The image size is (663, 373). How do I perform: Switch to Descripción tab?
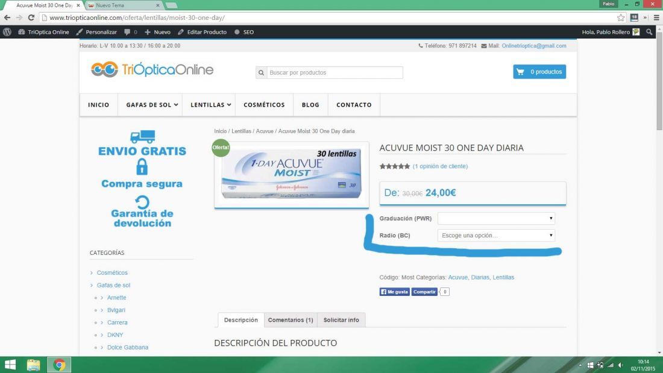pos(240,320)
